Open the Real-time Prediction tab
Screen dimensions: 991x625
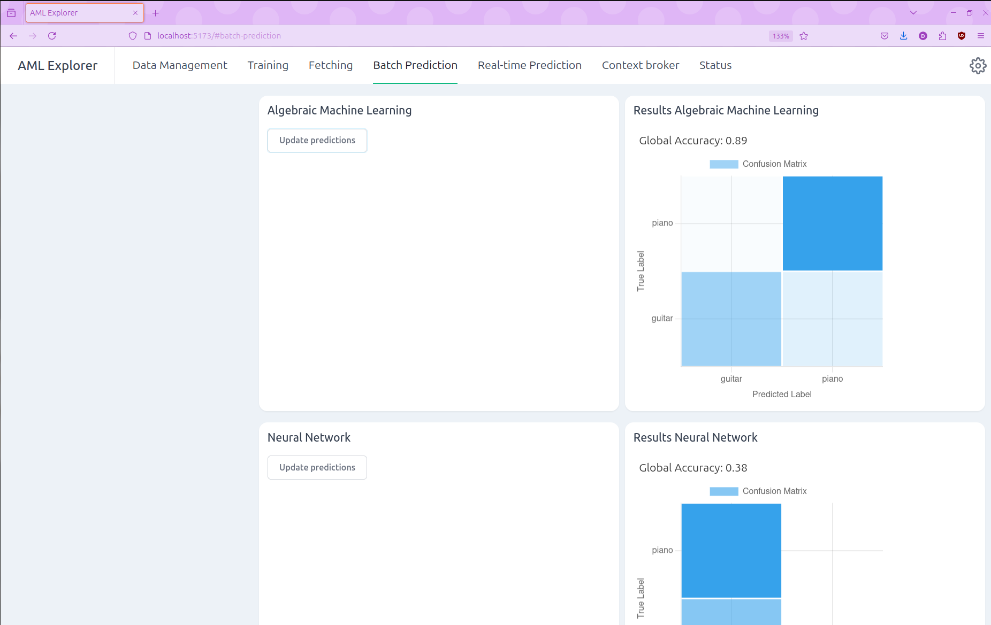530,65
